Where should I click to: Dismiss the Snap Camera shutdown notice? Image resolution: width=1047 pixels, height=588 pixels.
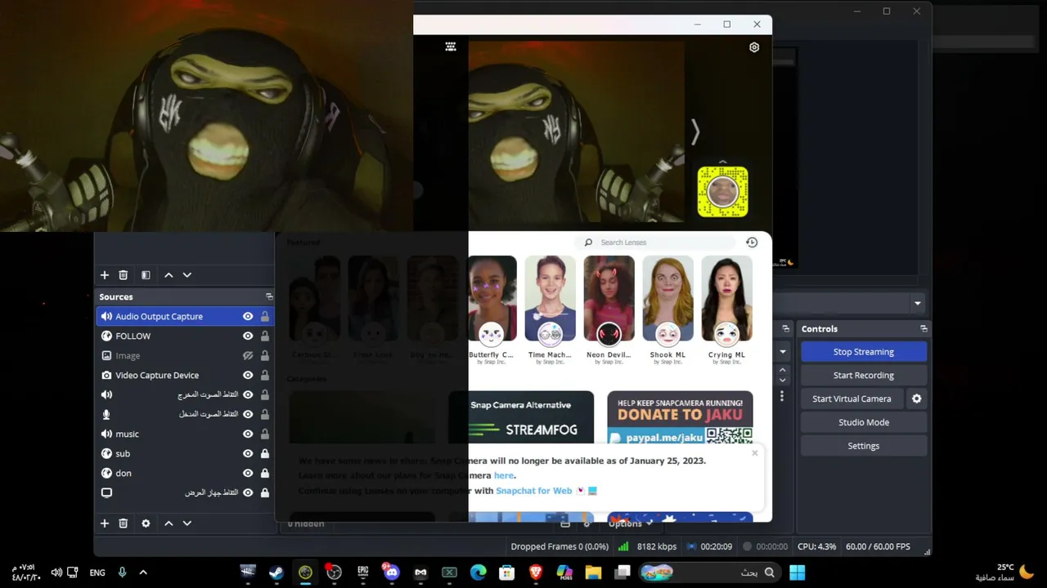[754, 452]
